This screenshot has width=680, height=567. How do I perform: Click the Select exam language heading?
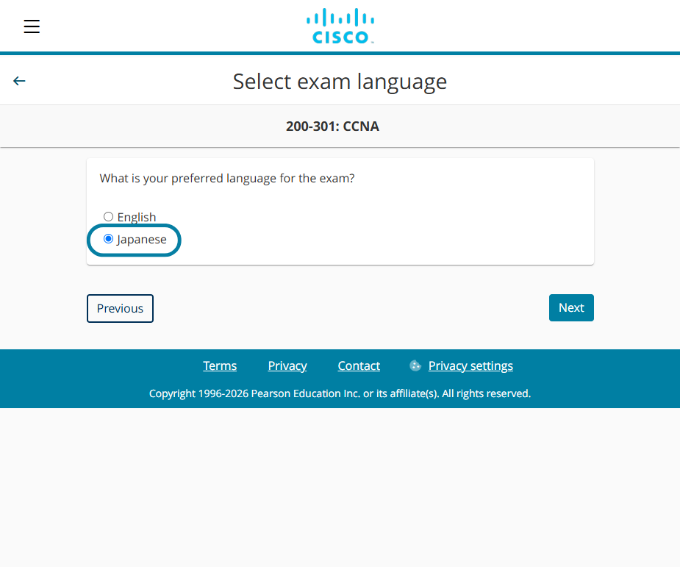pyautogui.click(x=340, y=82)
